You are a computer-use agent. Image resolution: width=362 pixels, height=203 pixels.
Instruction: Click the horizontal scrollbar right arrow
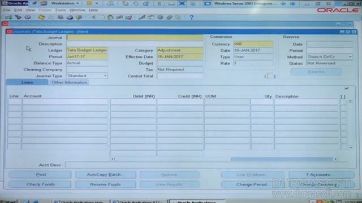(335, 159)
